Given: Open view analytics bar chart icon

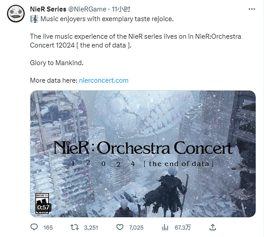Looking at the screenshot, I should coord(166,227).
